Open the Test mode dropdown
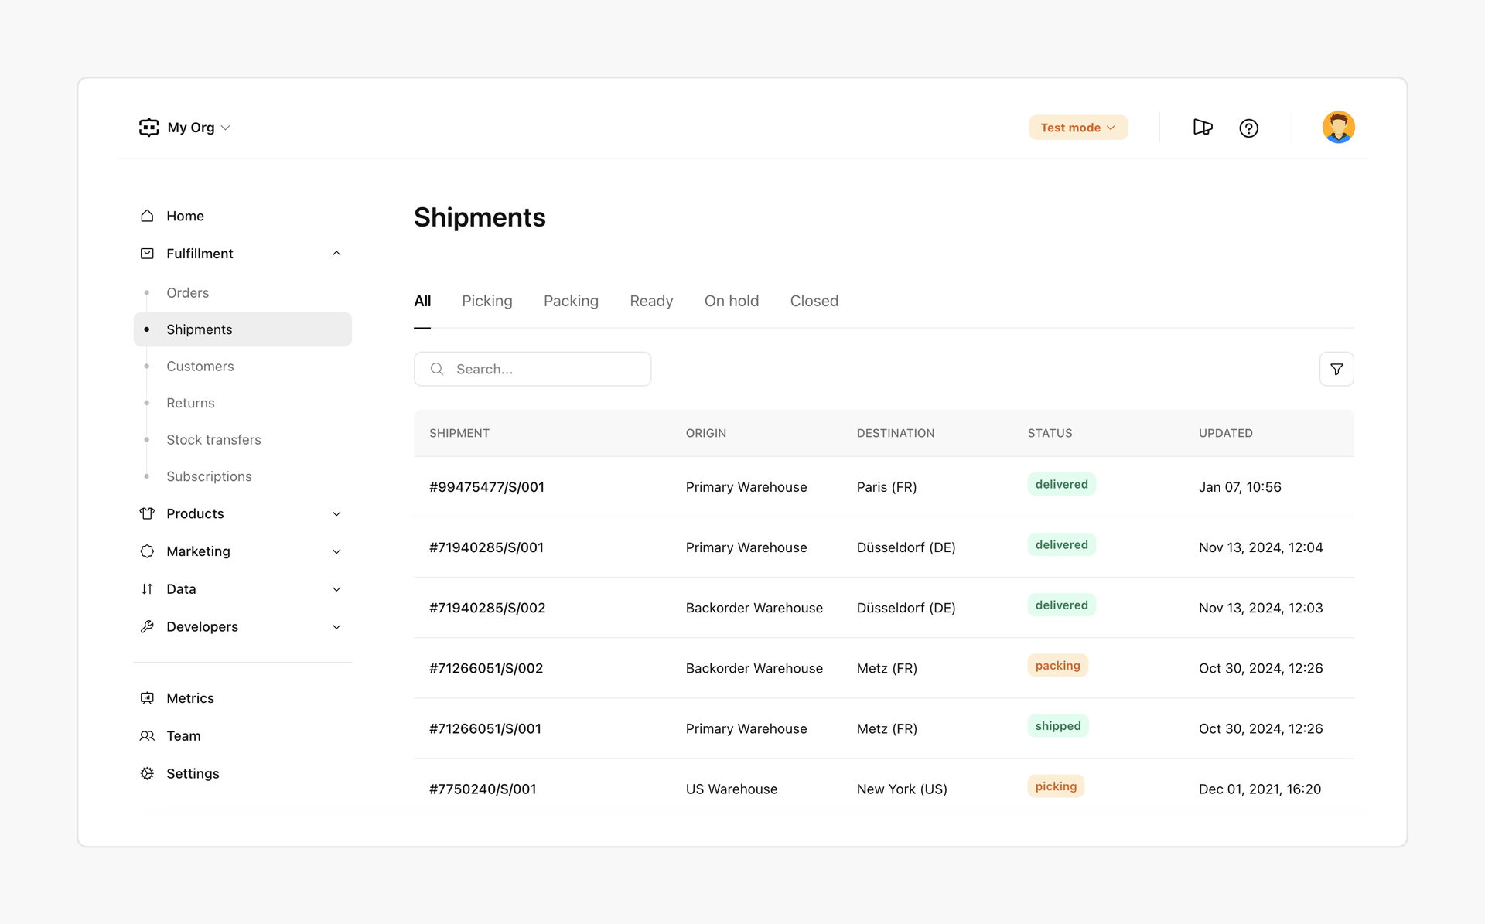 (1078, 128)
